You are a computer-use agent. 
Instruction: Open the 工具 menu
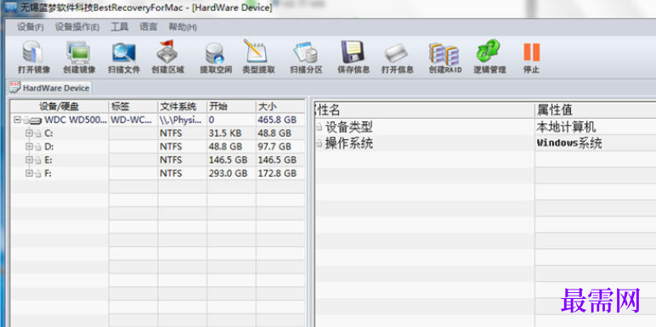click(x=119, y=27)
